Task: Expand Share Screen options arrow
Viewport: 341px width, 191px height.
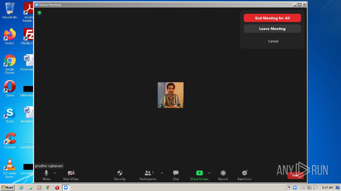Action: click(209, 173)
